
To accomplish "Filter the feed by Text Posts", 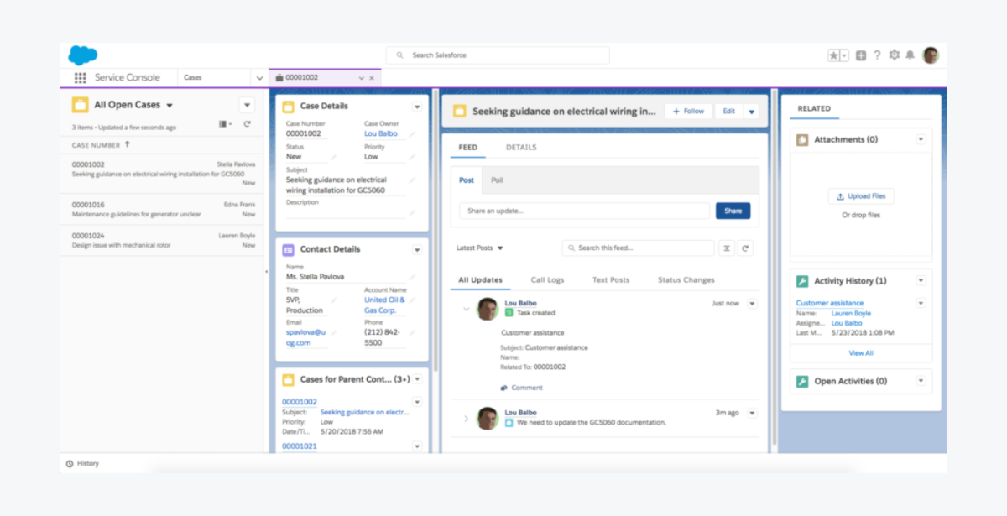I will tap(611, 280).
